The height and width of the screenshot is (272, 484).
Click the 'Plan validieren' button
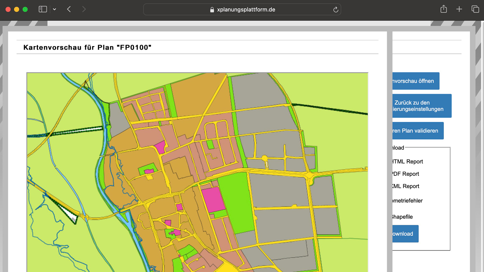pos(418,131)
